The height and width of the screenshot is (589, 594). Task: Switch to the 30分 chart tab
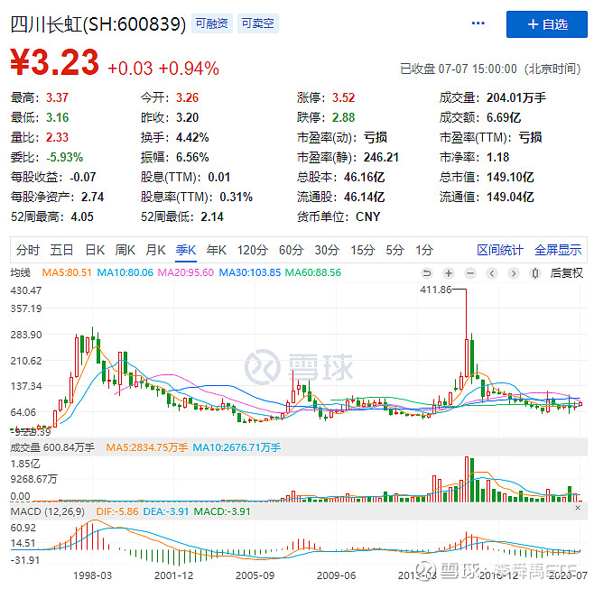pos(327,250)
